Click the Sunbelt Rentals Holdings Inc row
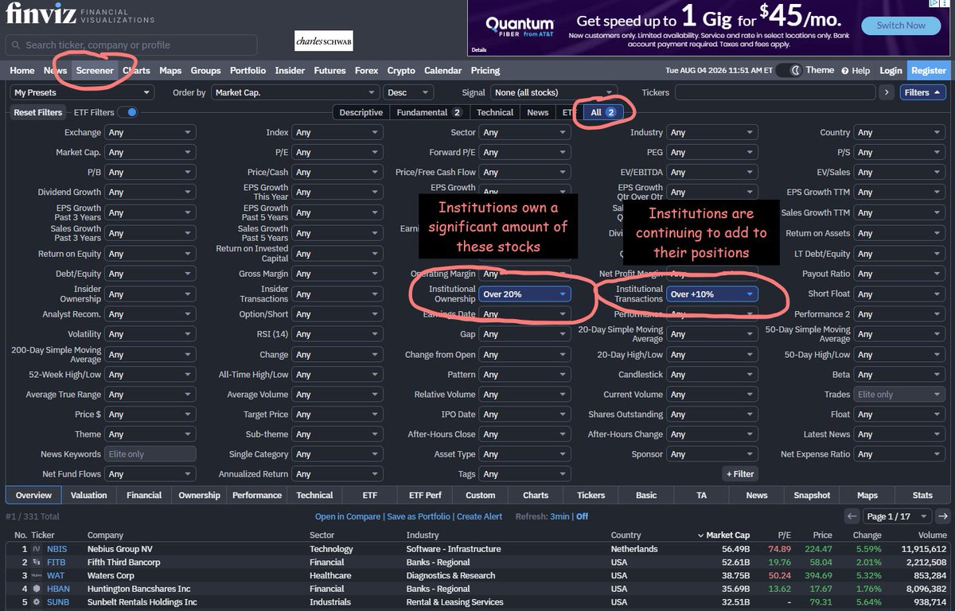This screenshot has width=955, height=611. pos(477,602)
